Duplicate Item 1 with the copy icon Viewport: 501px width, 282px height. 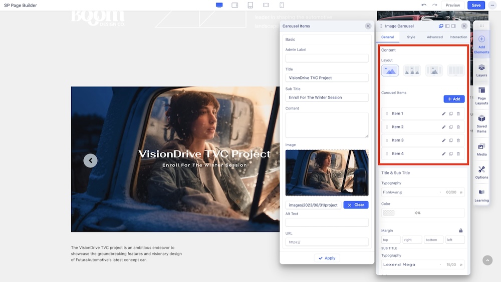pyautogui.click(x=451, y=114)
